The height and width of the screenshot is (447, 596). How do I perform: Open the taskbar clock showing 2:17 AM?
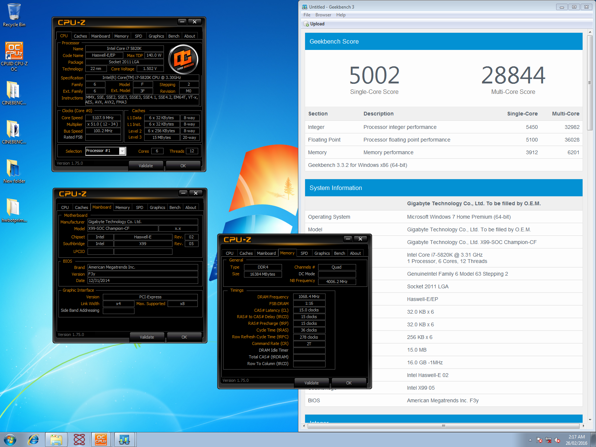click(576, 440)
